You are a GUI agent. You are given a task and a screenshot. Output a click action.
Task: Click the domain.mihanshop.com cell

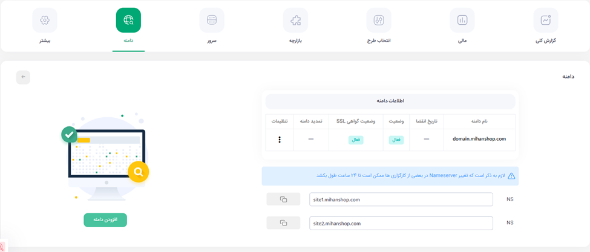click(x=479, y=138)
